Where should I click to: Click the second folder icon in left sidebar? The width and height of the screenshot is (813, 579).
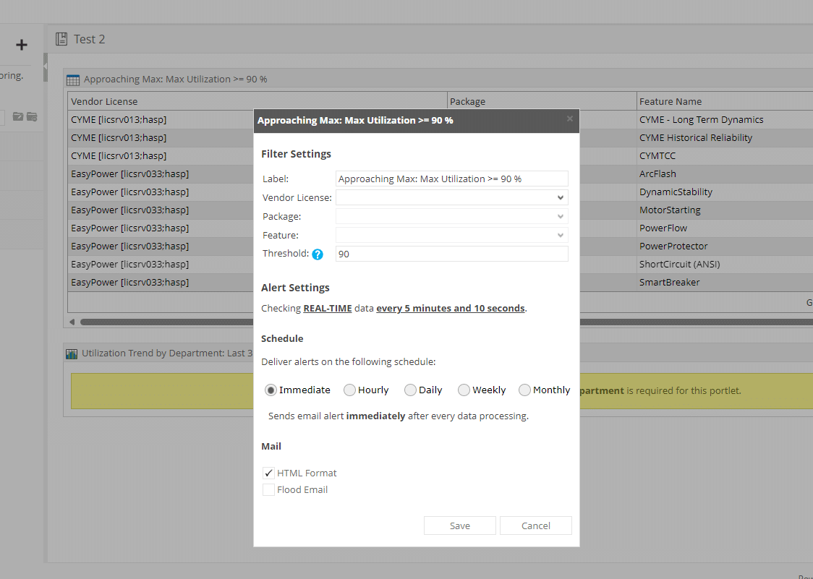(32, 116)
